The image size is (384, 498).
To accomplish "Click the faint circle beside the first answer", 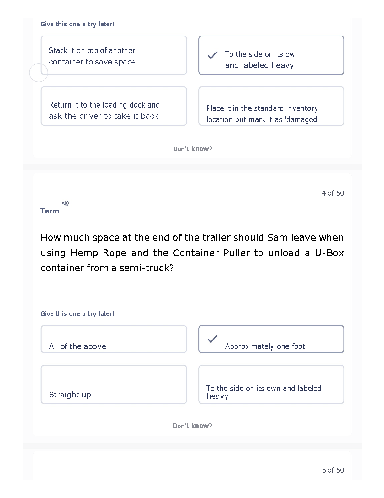I will tap(39, 73).
